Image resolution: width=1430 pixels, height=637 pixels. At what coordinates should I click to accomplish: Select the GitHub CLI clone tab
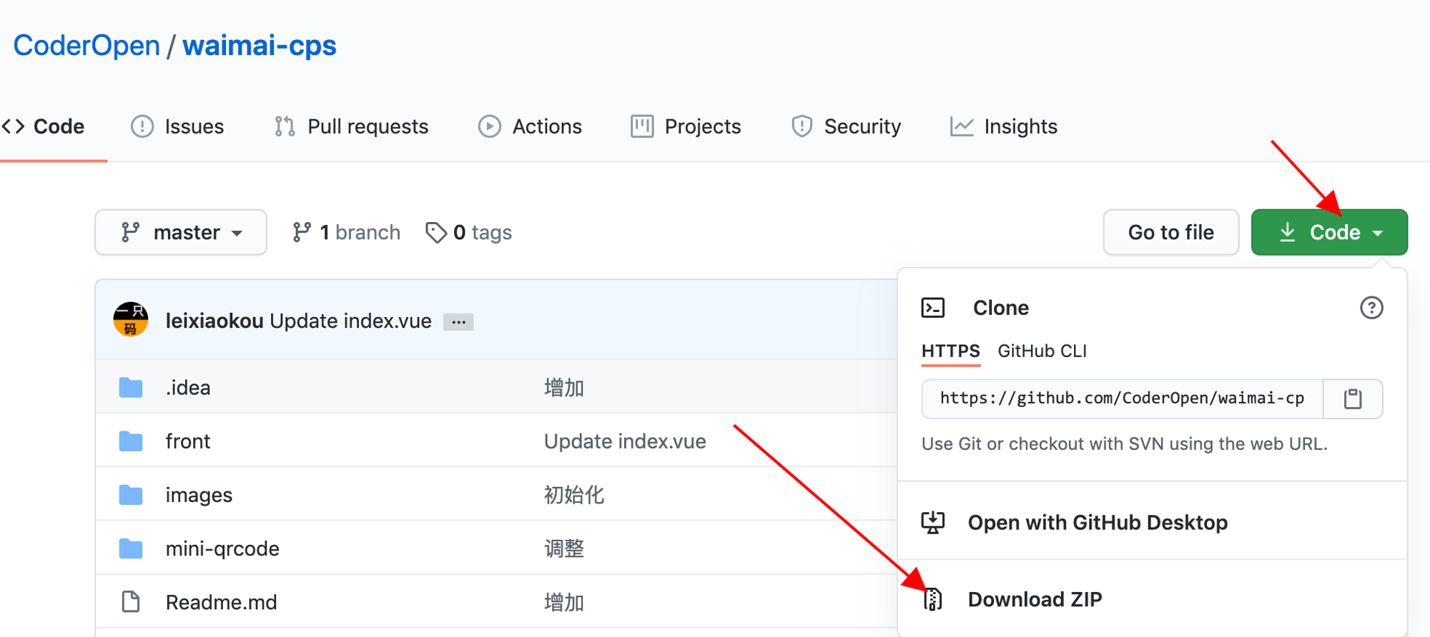click(1042, 351)
